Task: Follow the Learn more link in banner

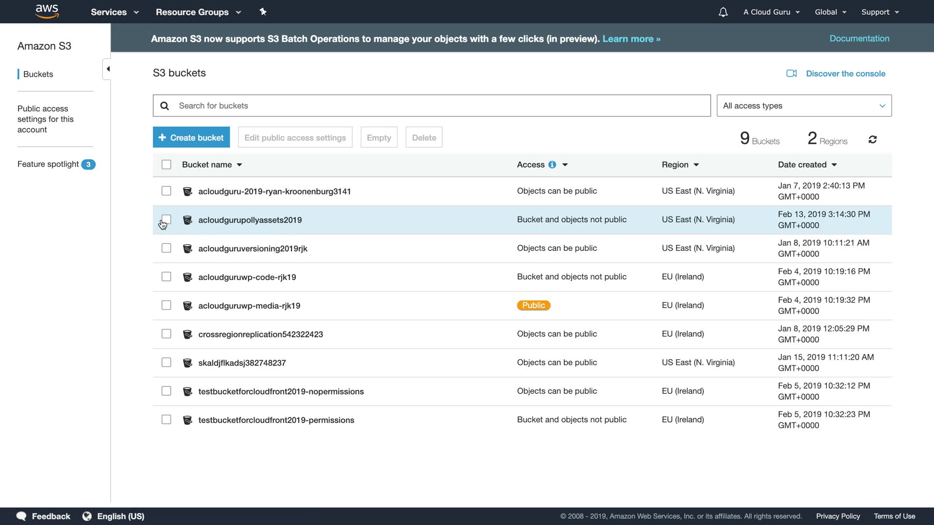Action: tap(631, 39)
